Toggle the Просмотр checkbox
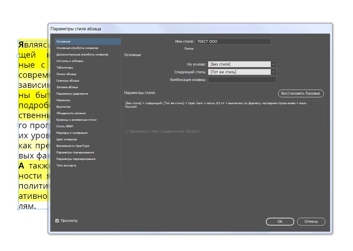 point(57,221)
